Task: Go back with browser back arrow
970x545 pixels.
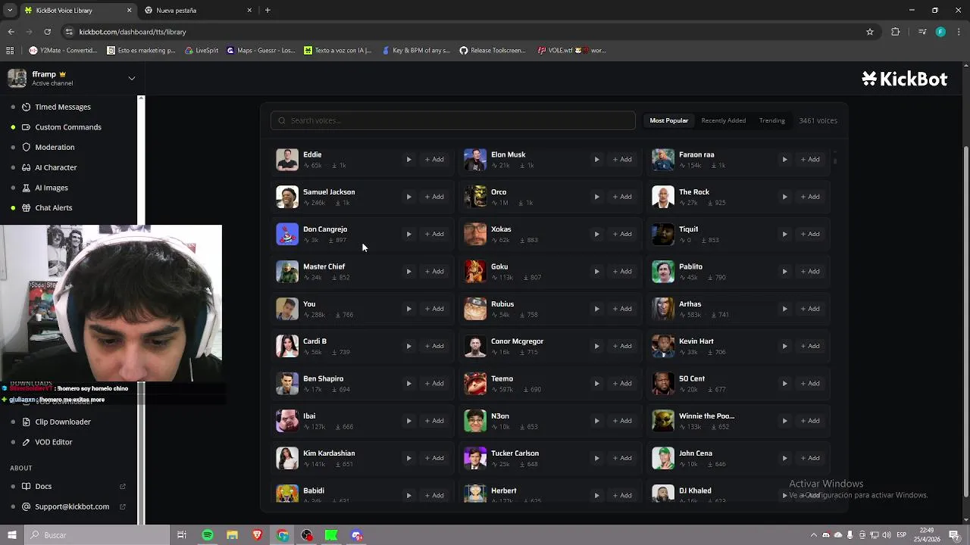Action: (x=11, y=32)
